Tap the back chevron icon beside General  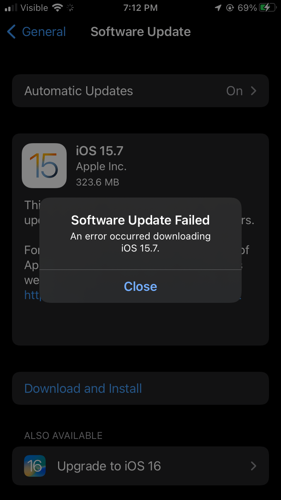point(12,32)
